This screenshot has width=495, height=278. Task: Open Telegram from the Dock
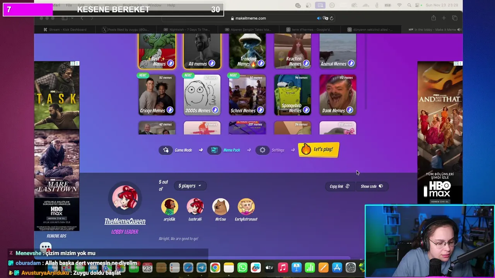click(x=201, y=268)
